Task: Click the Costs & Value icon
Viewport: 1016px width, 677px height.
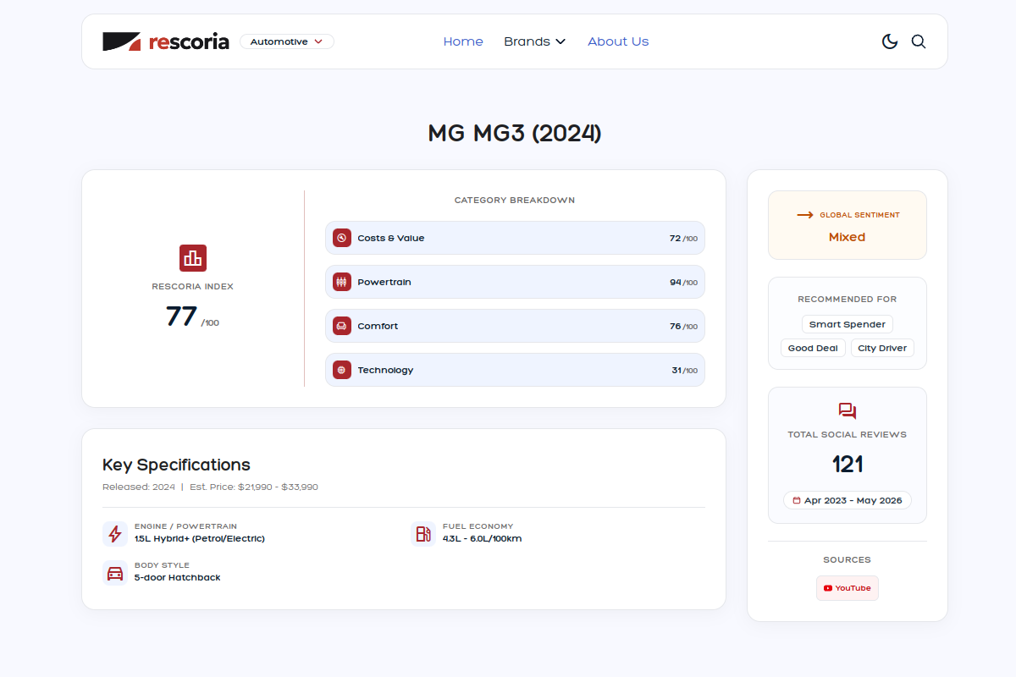Action: tap(342, 238)
